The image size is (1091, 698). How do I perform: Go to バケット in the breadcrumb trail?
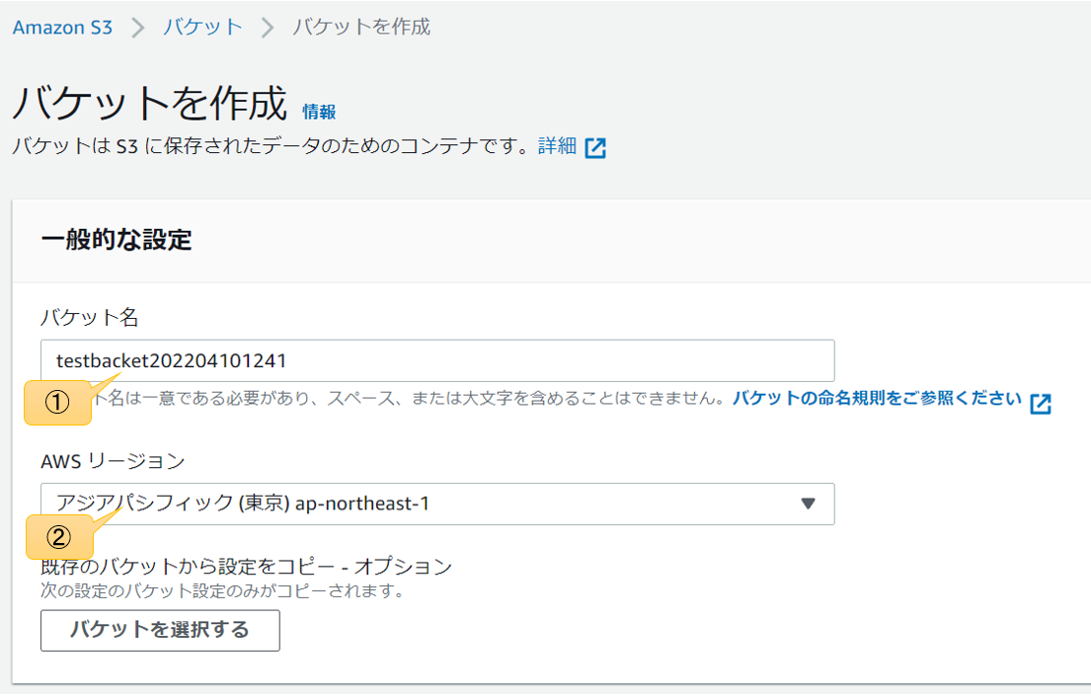[202, 28]
